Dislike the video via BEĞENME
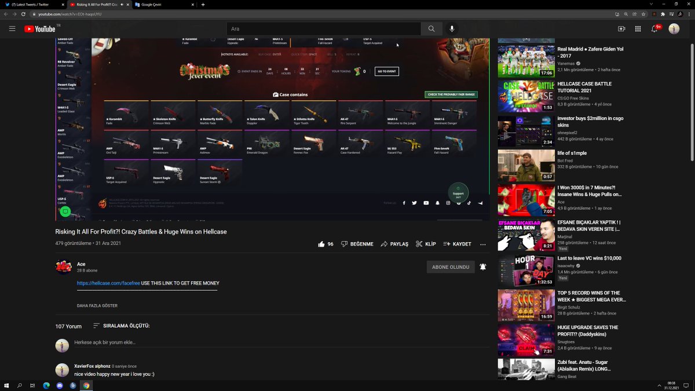The image size is (695, 391). pyautogui.click(x=357, y=244)
